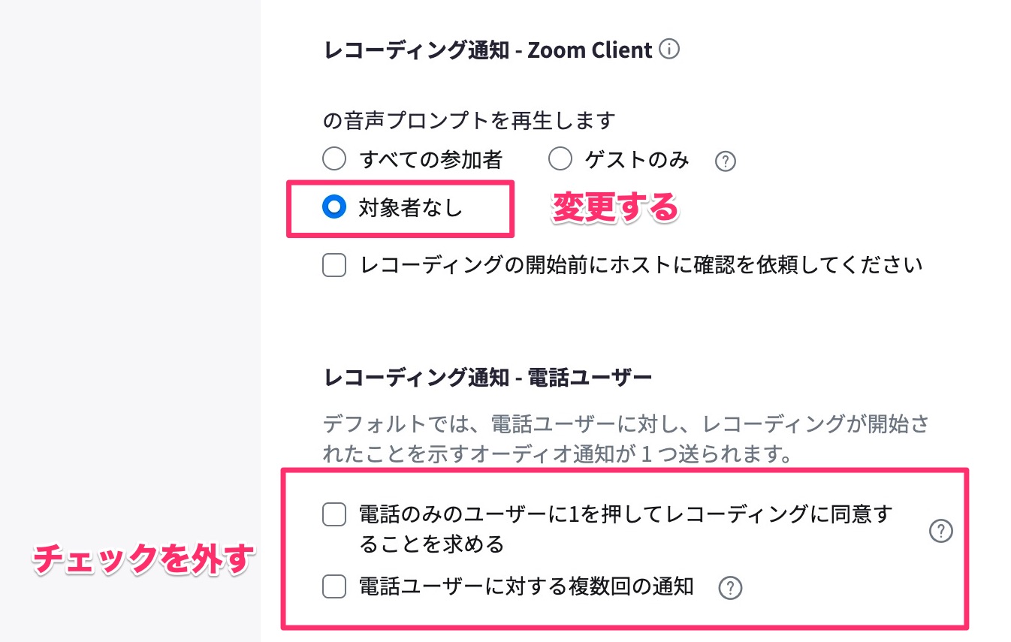Click help icon beside 電話のみのユーザー consent option
Viewport: 1011px width, 642px height.
click(x=941, y=531)
